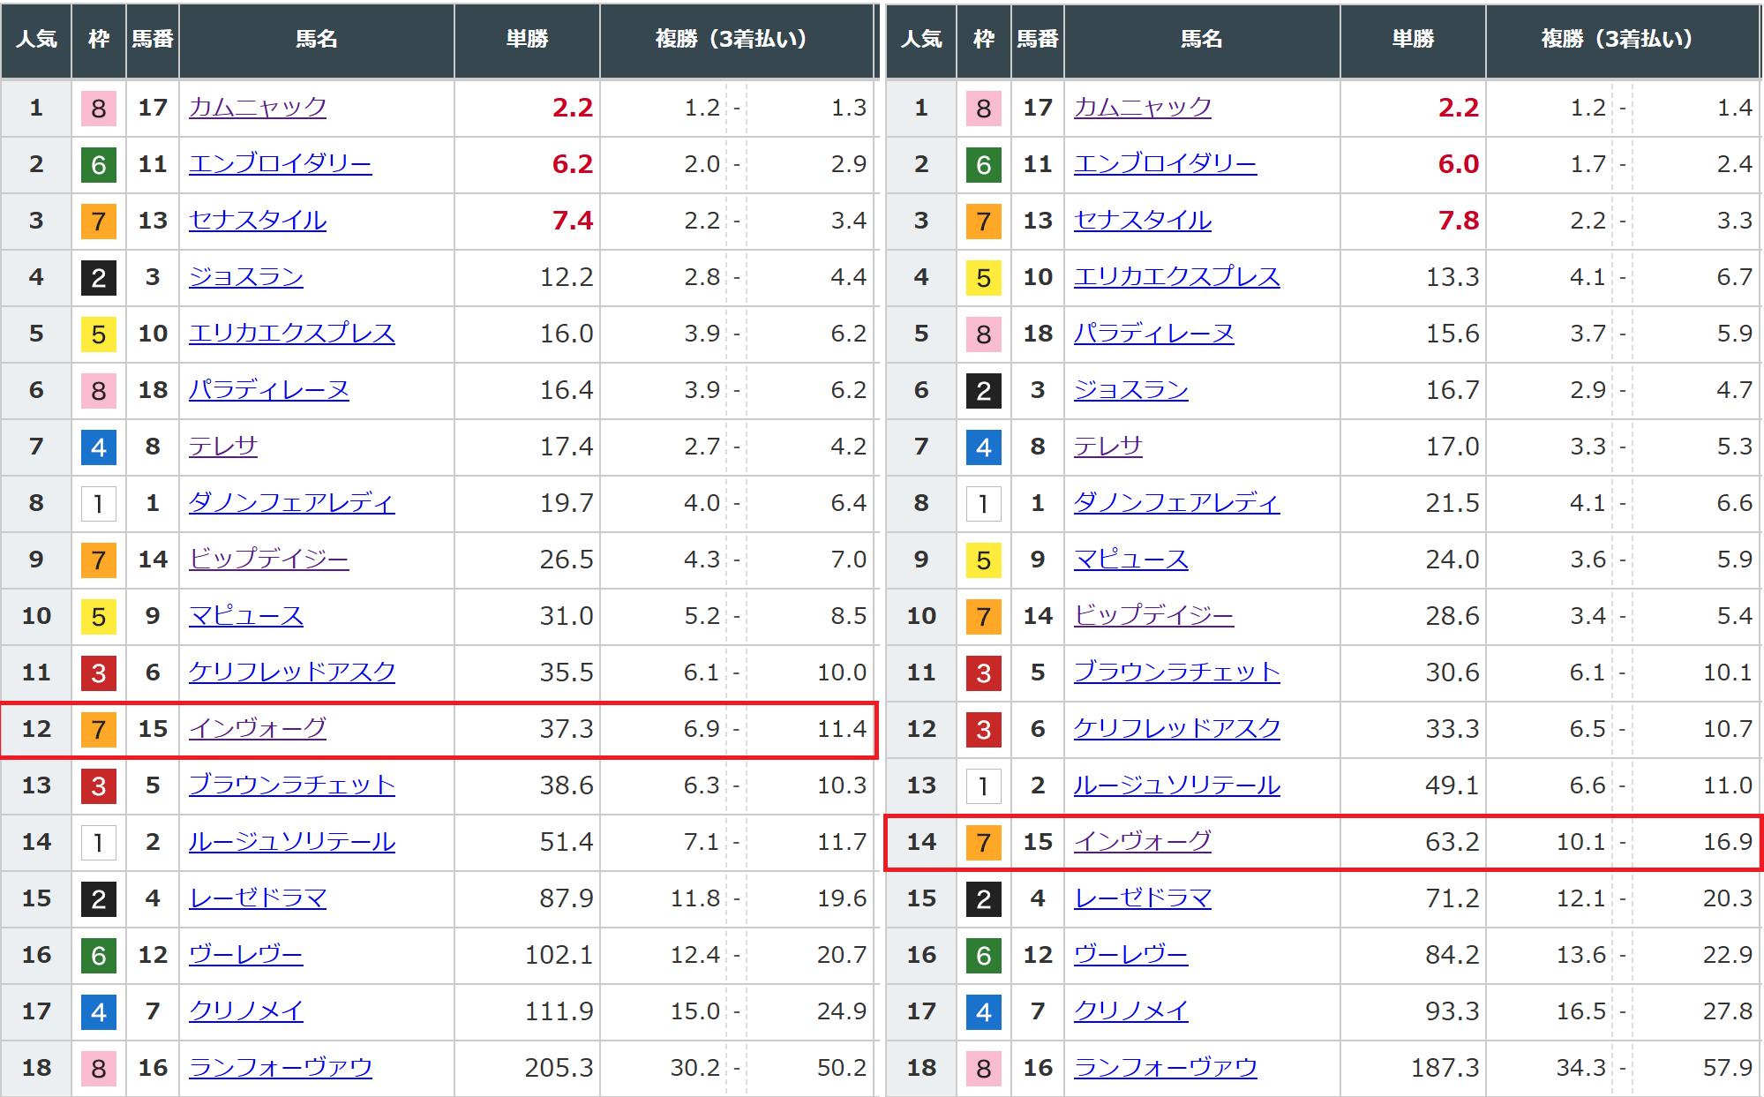Click 複勝（3着払い）header in right table
1764x1097 pixels.
[1617, 39]
